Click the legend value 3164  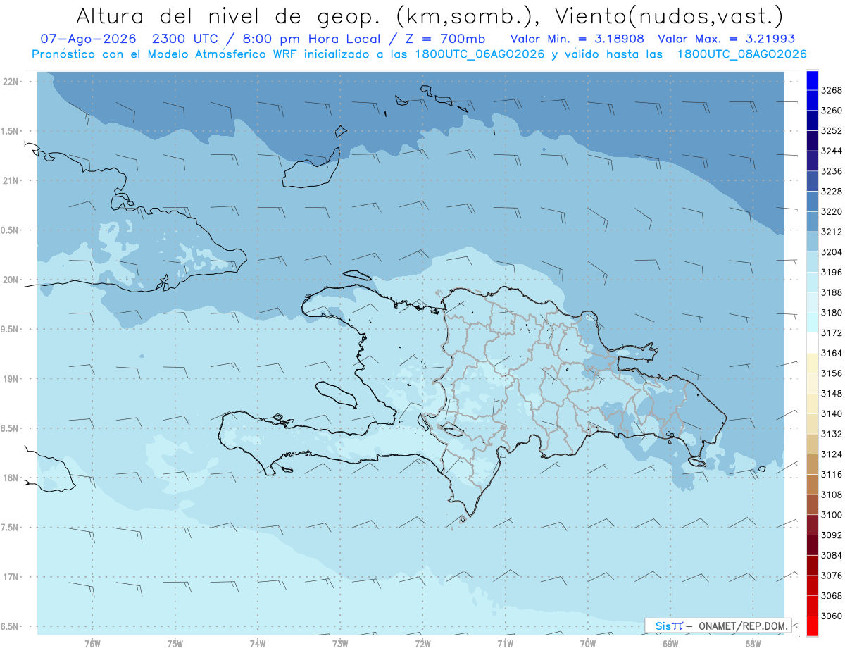click(831, 353)
